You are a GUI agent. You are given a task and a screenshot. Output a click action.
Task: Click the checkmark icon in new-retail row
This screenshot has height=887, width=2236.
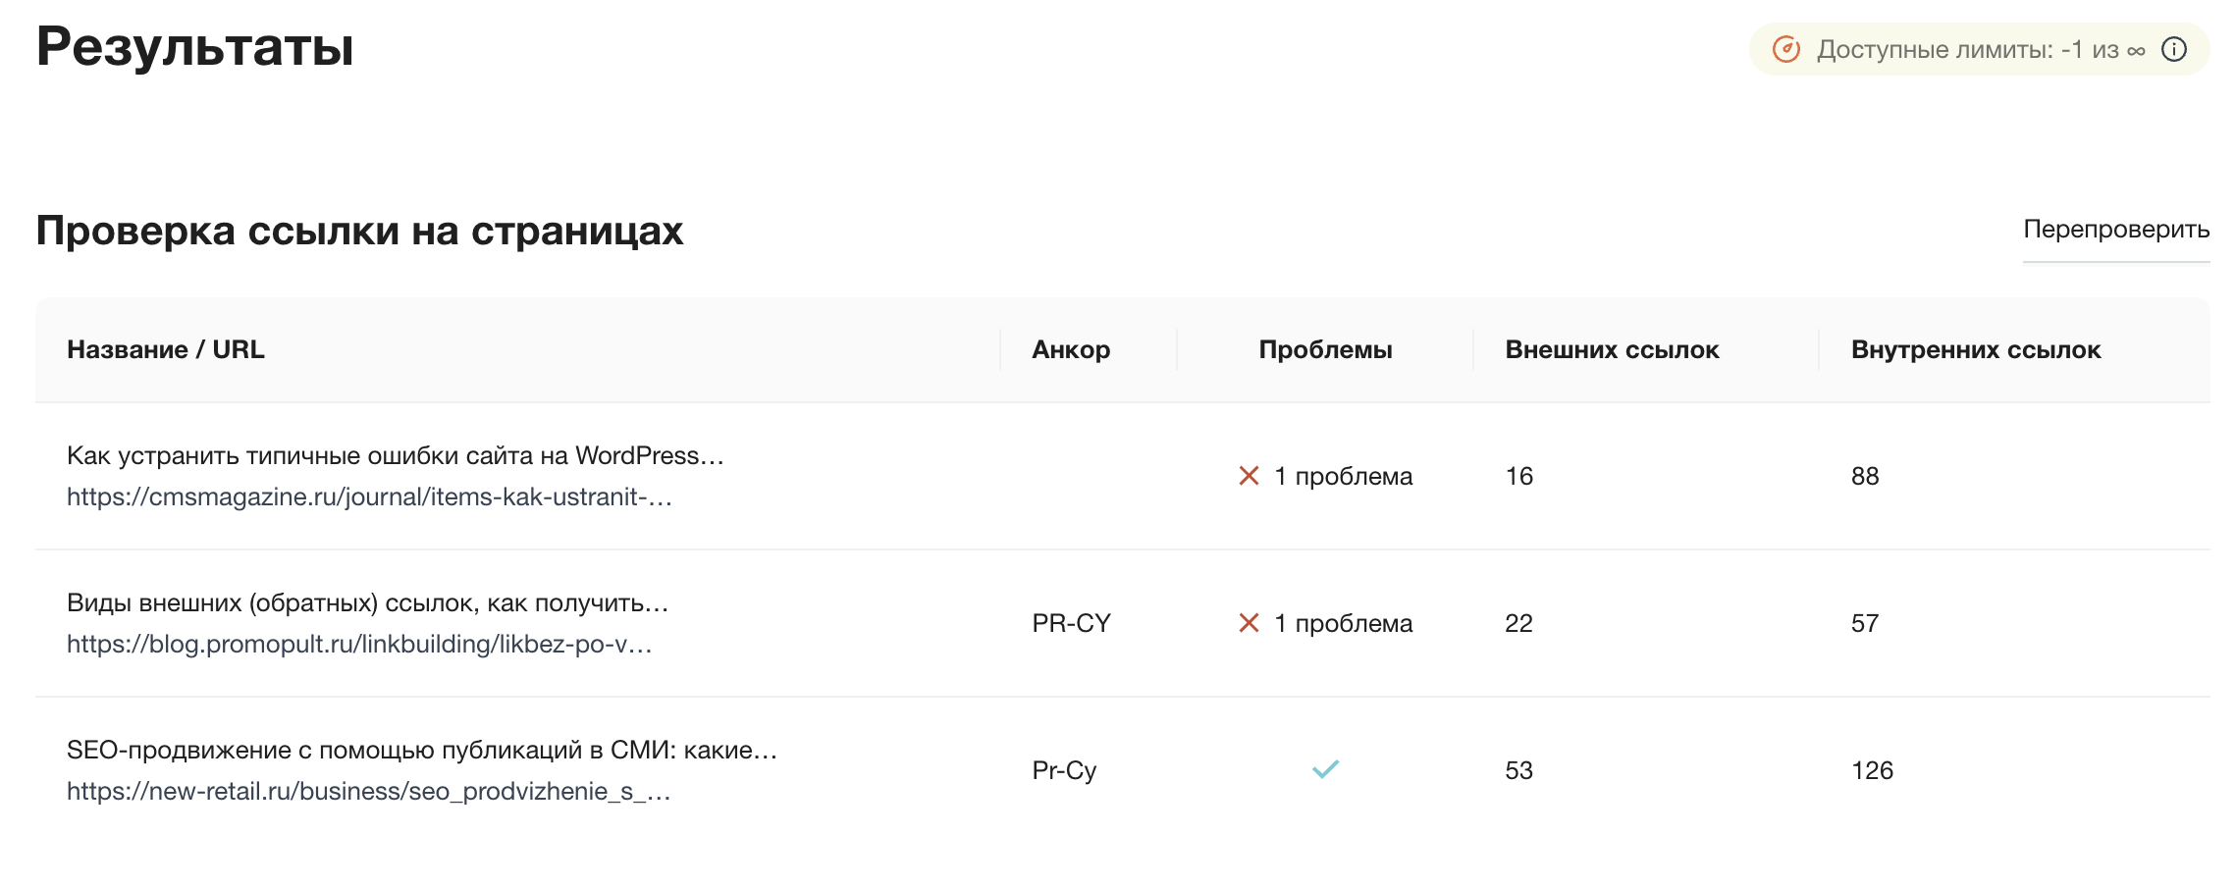coord(1325,770)
